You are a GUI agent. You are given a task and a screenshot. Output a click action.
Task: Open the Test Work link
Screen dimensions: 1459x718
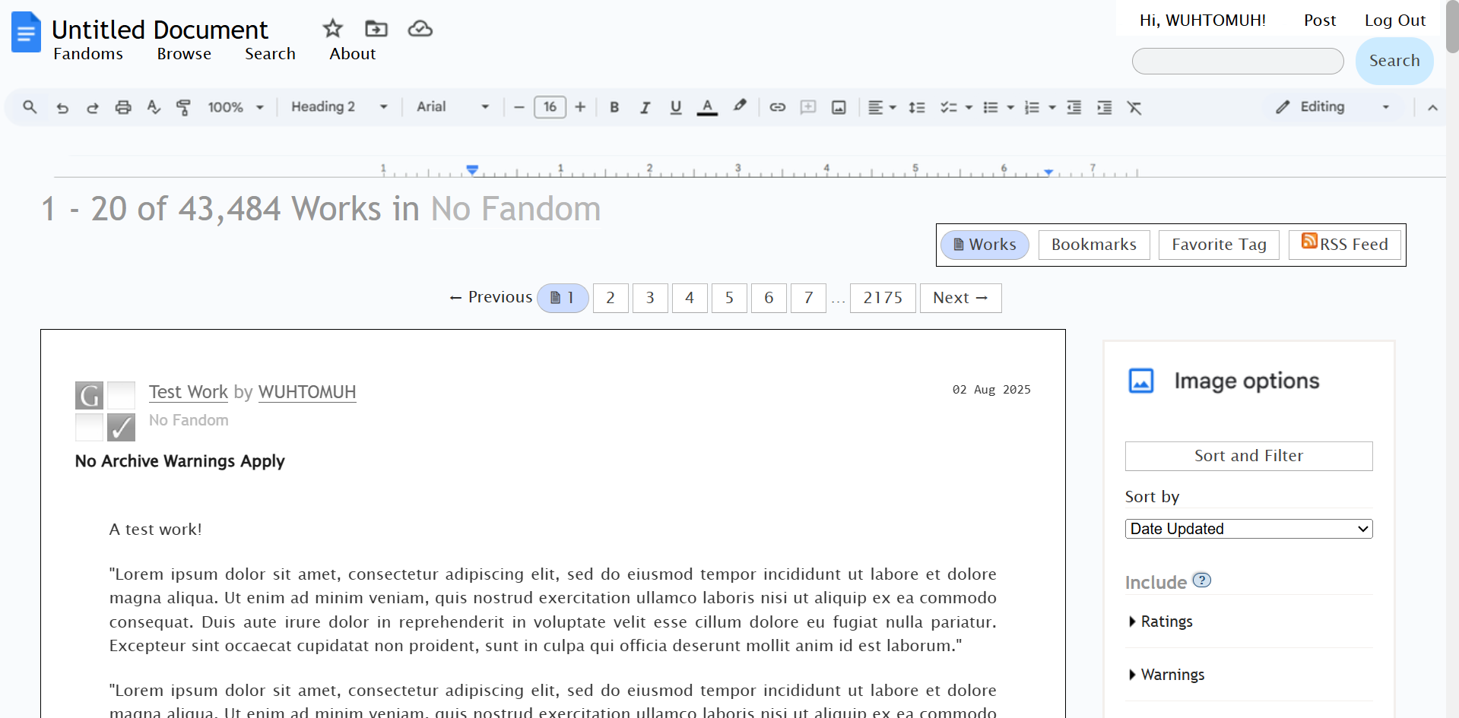(x=189, y=392)
